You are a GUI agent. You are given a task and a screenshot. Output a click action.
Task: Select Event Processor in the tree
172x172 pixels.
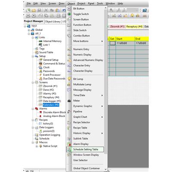tap(52, 75)
